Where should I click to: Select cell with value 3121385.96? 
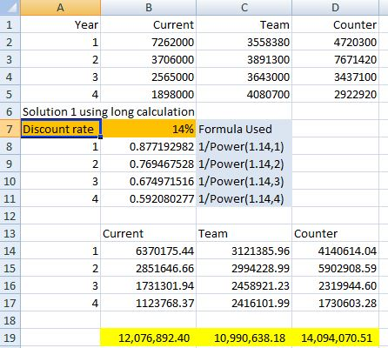[244, 251]
